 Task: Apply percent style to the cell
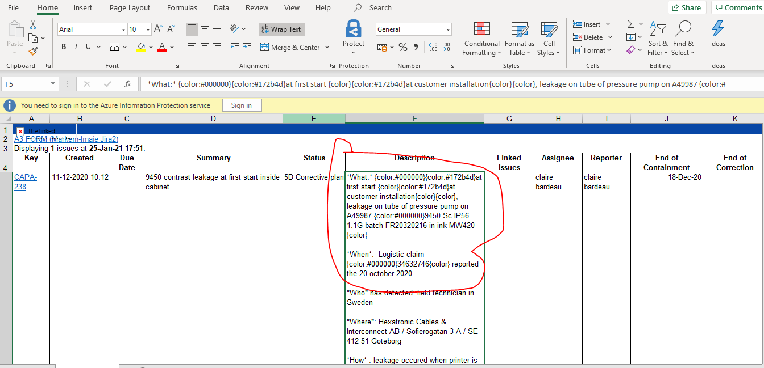pyautogui.click(x=403, y=47)
